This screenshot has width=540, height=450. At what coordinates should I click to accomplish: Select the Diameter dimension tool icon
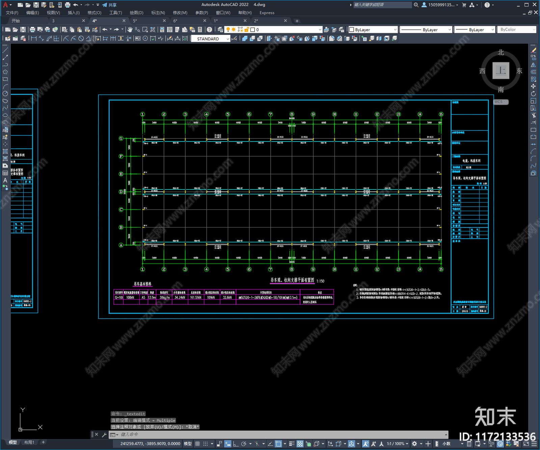click(x=81, y=38)
